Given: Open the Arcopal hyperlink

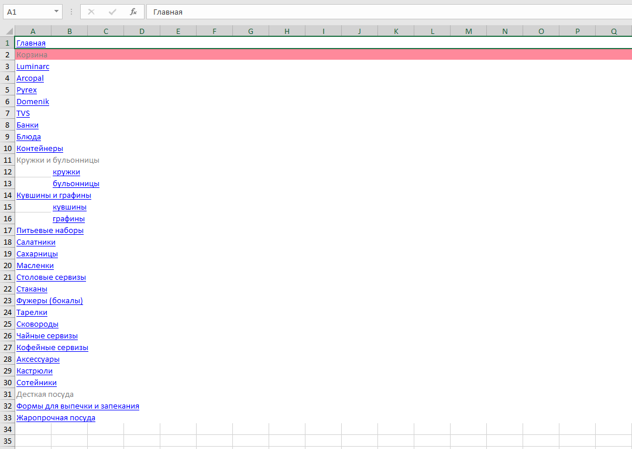Looking at the screenshot, I should tap(30, 78).
